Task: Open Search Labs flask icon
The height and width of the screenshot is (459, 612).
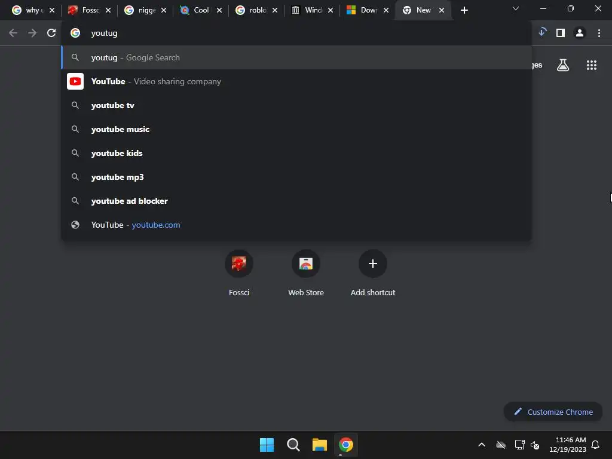Action: [x=563, y=65]
